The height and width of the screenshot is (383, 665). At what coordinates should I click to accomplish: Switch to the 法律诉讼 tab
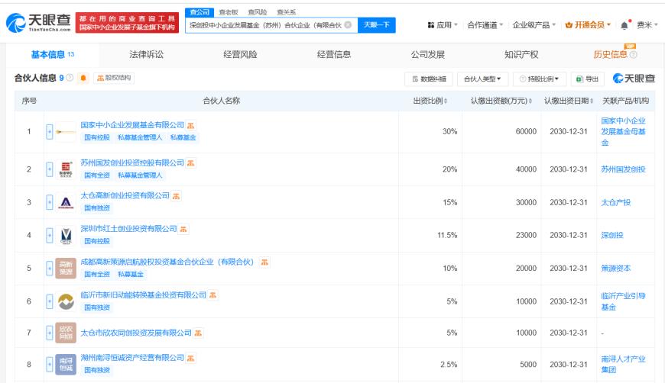tap(146, 55)
